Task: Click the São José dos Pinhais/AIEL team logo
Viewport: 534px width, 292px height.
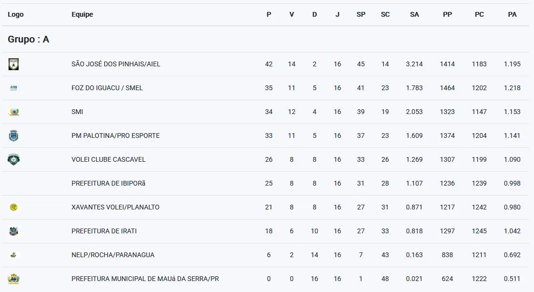Action: pyautogui.click(x=14, y=64)
